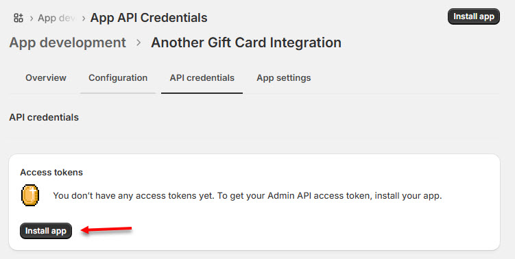Screen dimensions: 515x259
Task: Click the gold coin access token icon
Action: pos(30,195)
